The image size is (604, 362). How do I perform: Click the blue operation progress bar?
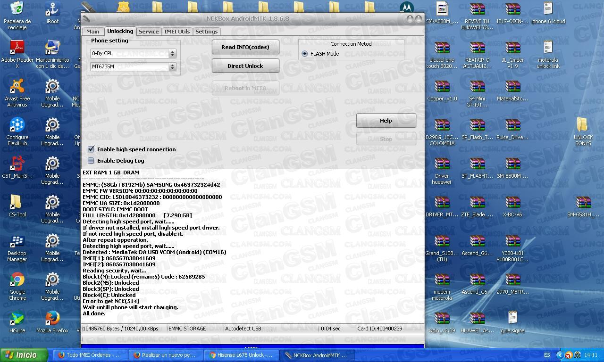pos(252,346)
